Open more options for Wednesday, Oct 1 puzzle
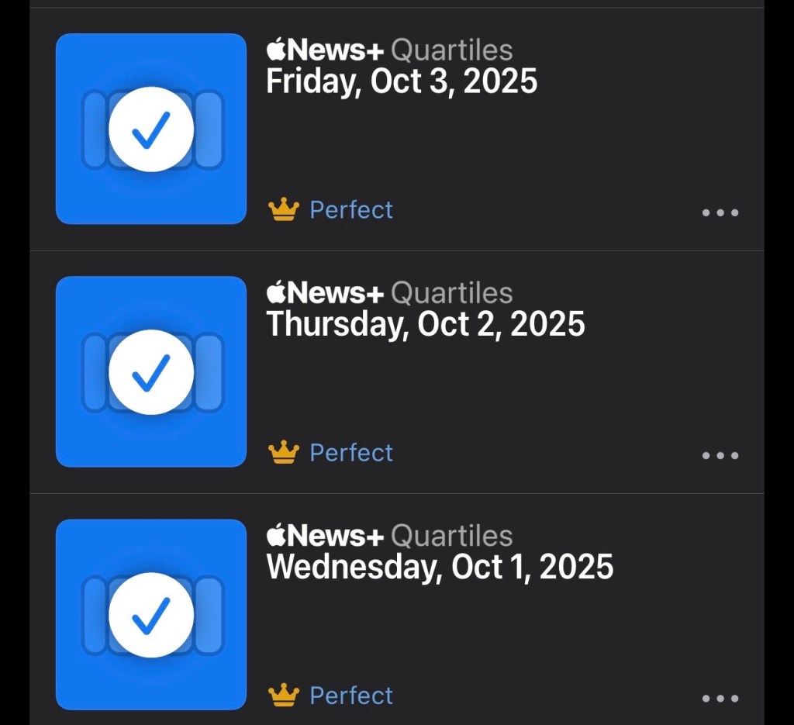This screenshot has height=725, width=794. (x=720, y=698)
